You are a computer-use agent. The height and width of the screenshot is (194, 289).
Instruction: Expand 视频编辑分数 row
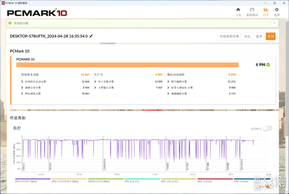pyautogui.click(x=168, y=94)
